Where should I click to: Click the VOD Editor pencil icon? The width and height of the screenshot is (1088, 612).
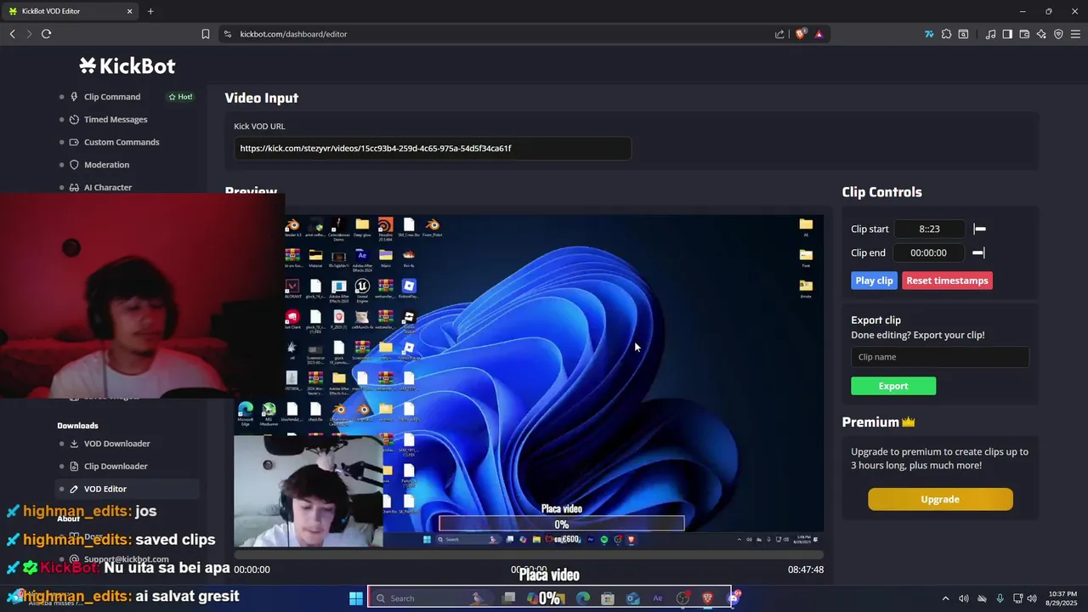75,489
